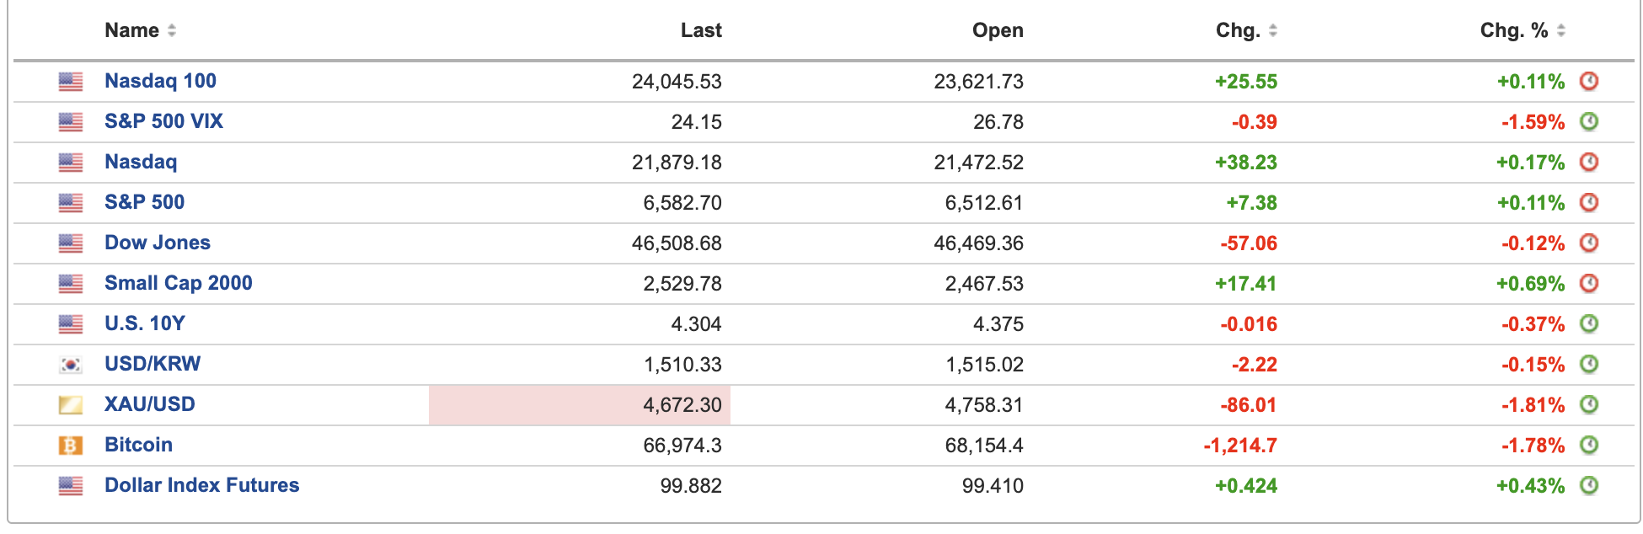Click the Last column header
This screenshot has width=1643, height=534.
(701, 31)
